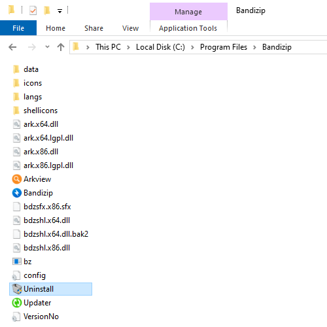Click the New folder quick access icon
The width and height of the screenshot is (327, 327).
click(x=47, y=10)
